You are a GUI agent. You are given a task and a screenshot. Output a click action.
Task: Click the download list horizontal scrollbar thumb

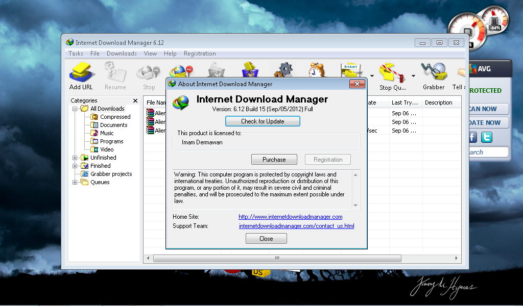pyautogui.click(x=277, y=259)
